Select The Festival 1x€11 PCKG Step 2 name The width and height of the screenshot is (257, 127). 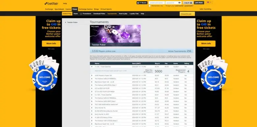pos(106,121)
